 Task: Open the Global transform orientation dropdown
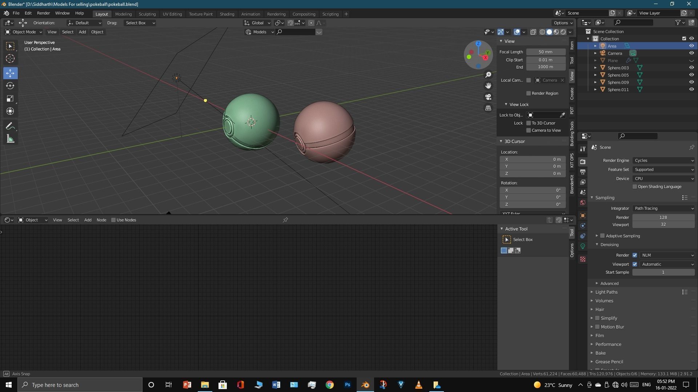[x=257, y=23]
